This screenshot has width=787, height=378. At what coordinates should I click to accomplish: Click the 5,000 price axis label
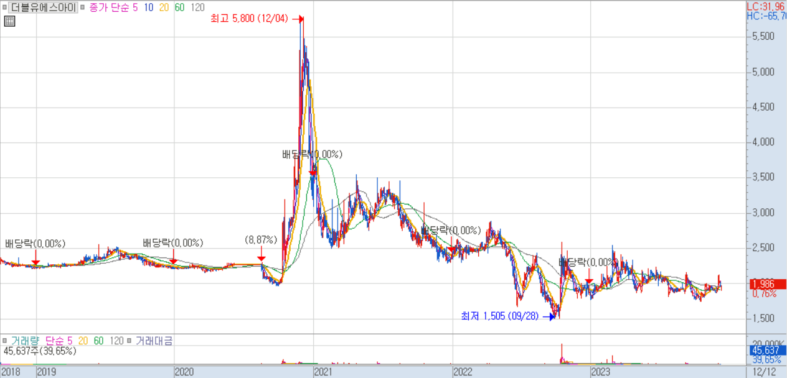point(763,72)
